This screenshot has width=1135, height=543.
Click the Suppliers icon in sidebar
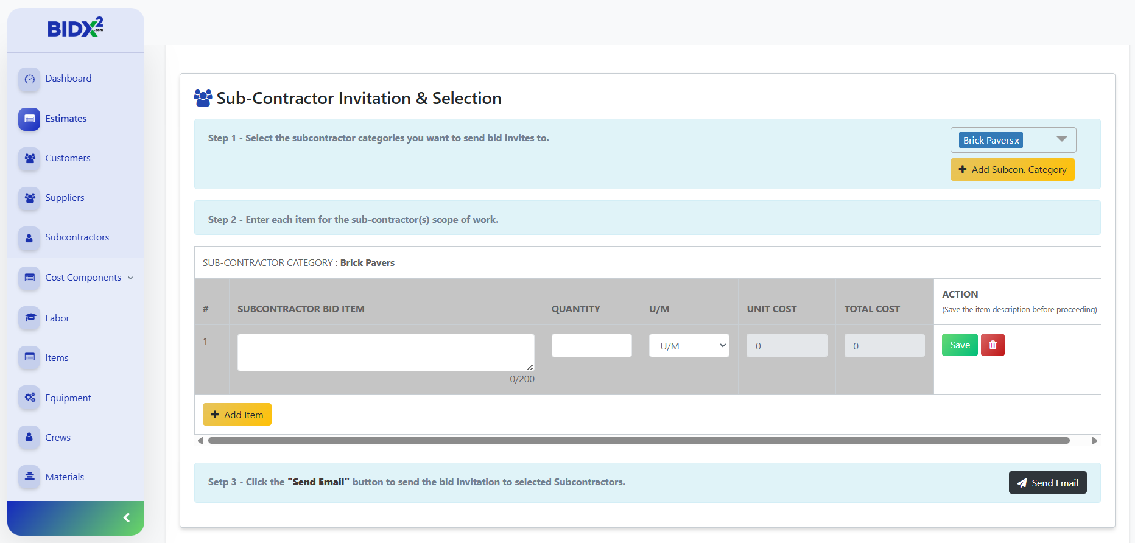point(29,198)
